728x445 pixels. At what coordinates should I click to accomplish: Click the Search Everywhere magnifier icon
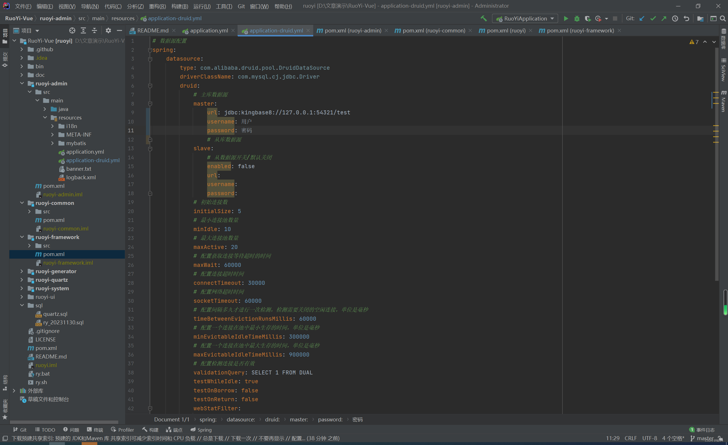click(723, 18)
